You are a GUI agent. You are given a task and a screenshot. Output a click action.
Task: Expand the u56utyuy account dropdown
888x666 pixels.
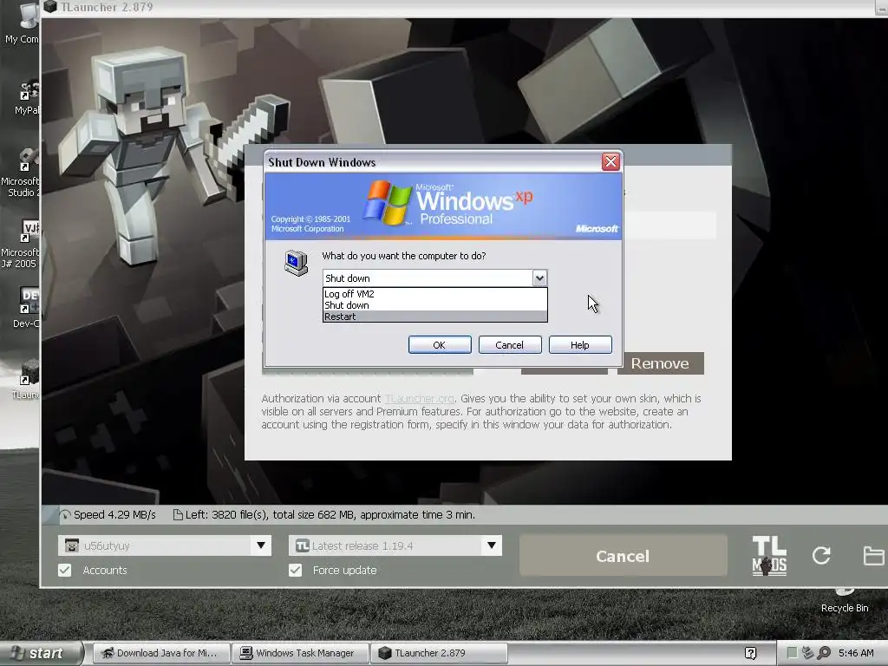261,545
